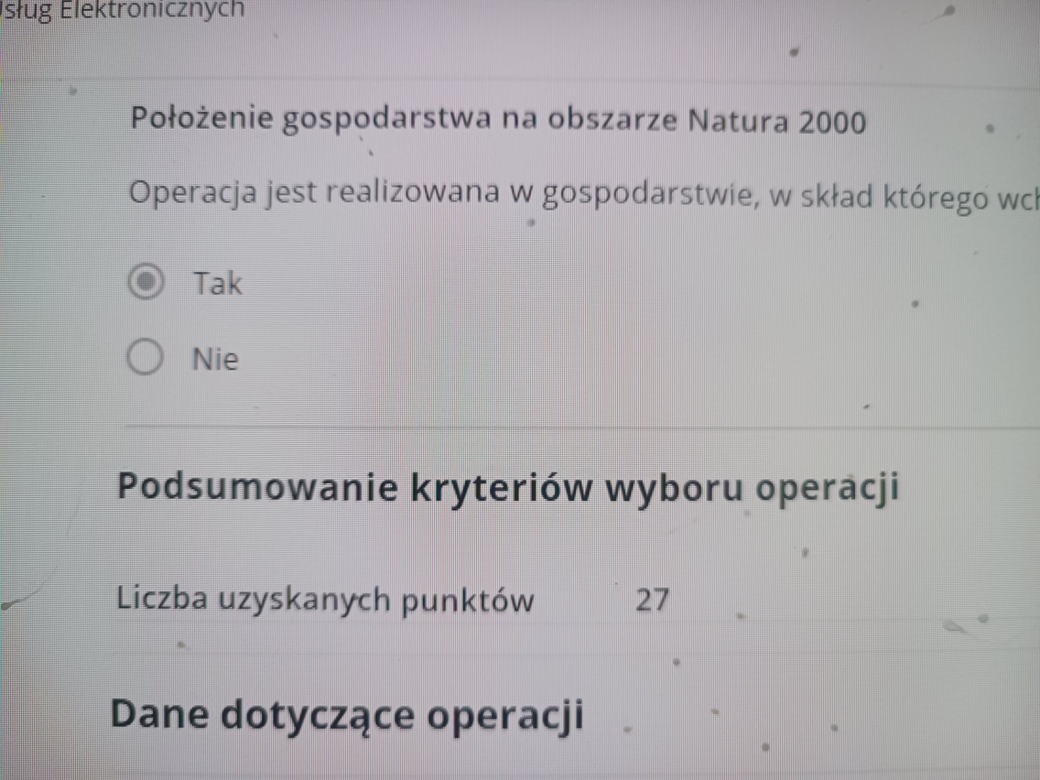This screenshot has height=780, width=1040.
Task: Open Podsumowanie kryteriów wyboru operacji section heading
Action: [x=508, y=487]
